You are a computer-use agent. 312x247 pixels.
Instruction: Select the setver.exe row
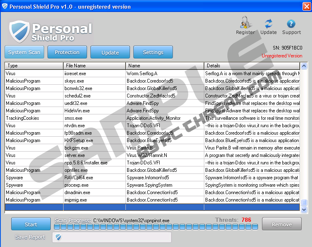point(152,155)
